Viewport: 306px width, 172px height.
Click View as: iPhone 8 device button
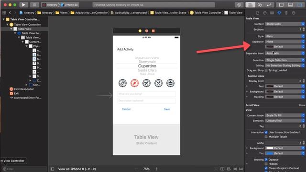[x=77, y=169]
